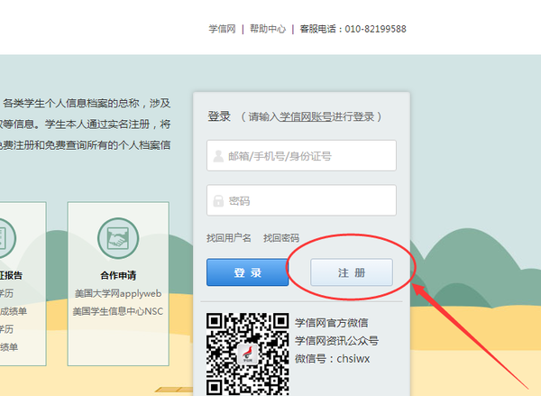Select the 合作申请 card title
The image size is (541, 396).
(x=118, y=275)
